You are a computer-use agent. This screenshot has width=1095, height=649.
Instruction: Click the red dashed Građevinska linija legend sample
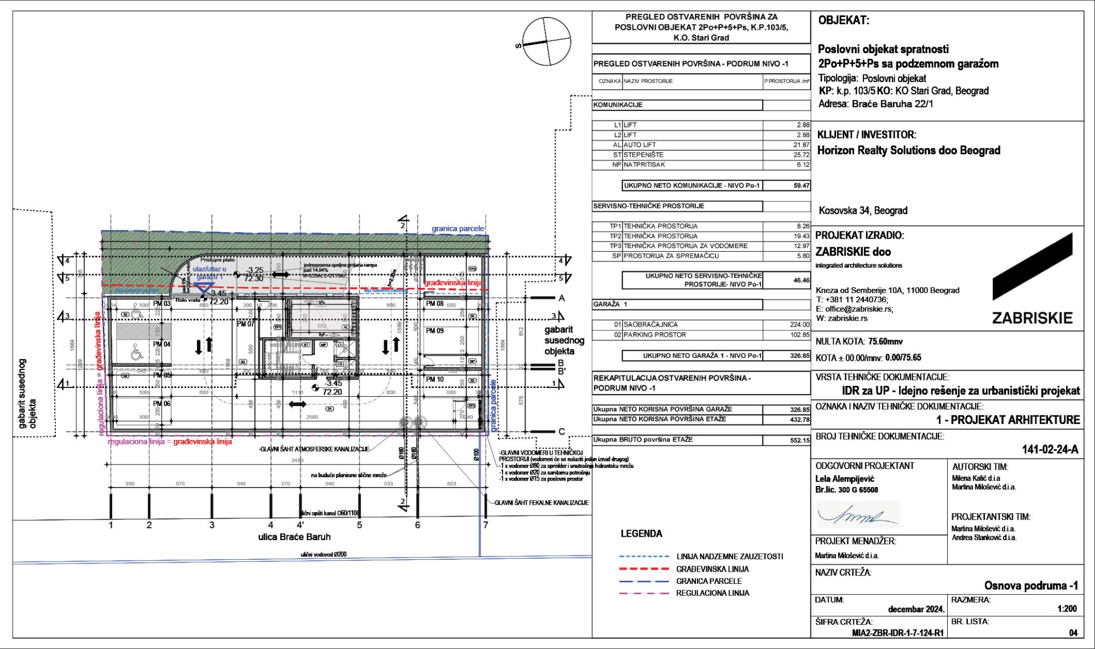644,569
